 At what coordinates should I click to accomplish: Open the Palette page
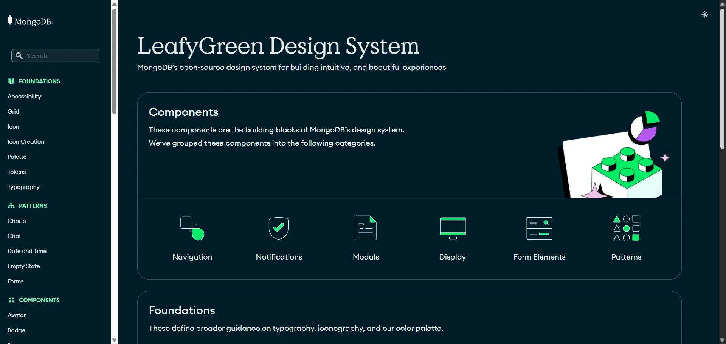17,157
